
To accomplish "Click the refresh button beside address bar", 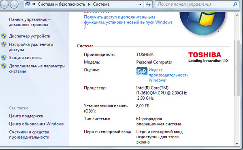I will 148,4.
